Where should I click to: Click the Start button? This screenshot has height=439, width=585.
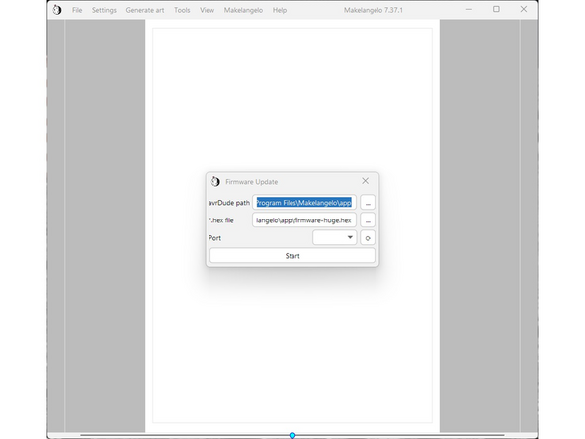292,256
